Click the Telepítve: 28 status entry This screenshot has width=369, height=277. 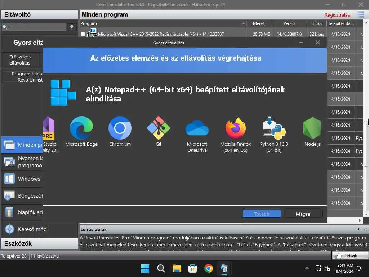click(14, 256)
